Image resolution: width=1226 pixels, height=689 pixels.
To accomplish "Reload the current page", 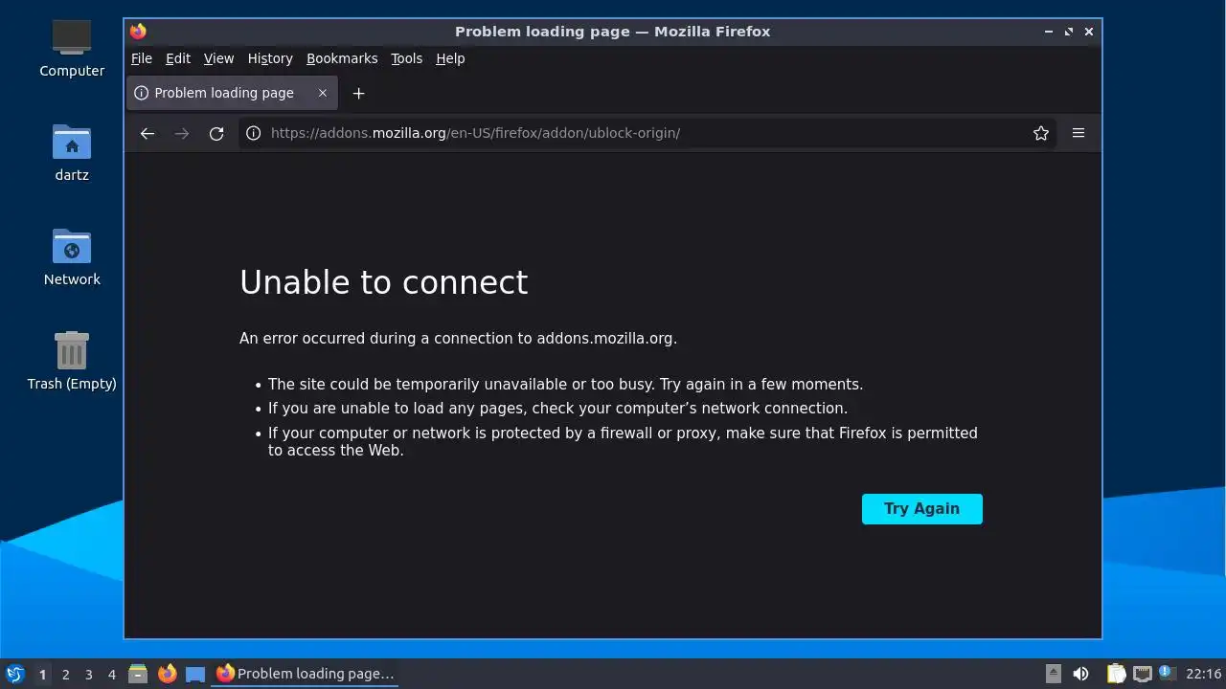I will (x=216, y=133).
